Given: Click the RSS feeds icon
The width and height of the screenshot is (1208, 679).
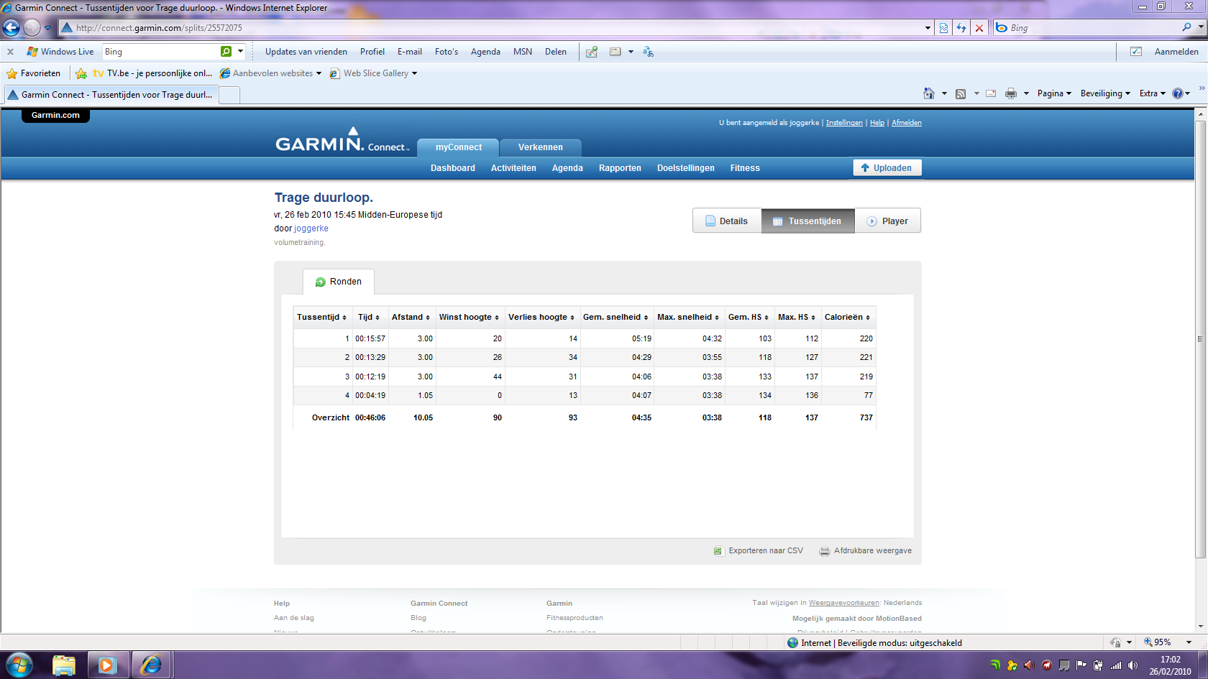Looking at the screenshot, I should click(961, 93).
